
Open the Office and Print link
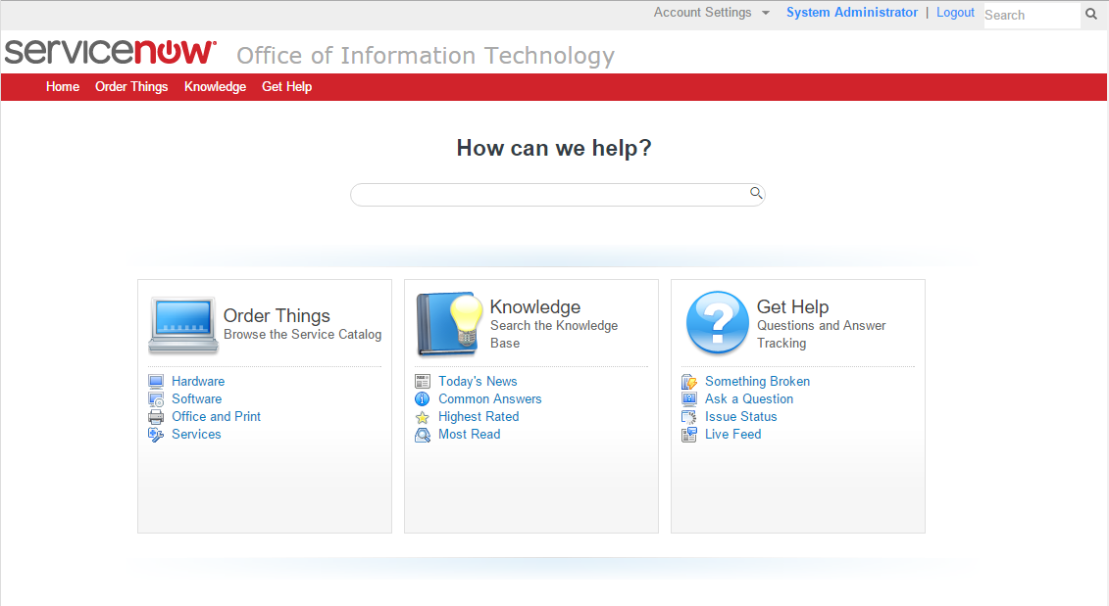217,417
